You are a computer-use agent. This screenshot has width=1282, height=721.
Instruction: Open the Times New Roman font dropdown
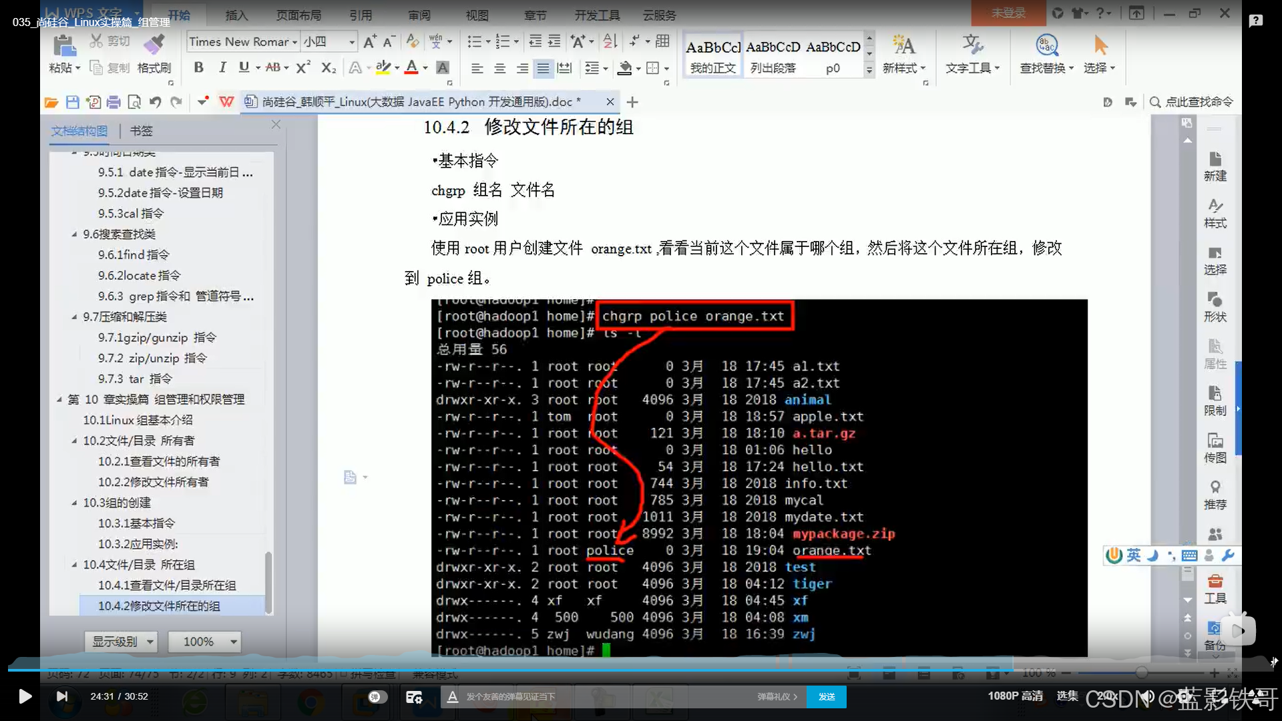(x=294, y=42)
